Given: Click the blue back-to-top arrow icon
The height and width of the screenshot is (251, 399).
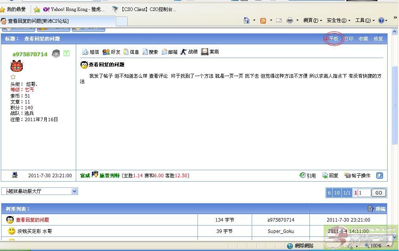Looking at the screenshot, I should (379, 176).
